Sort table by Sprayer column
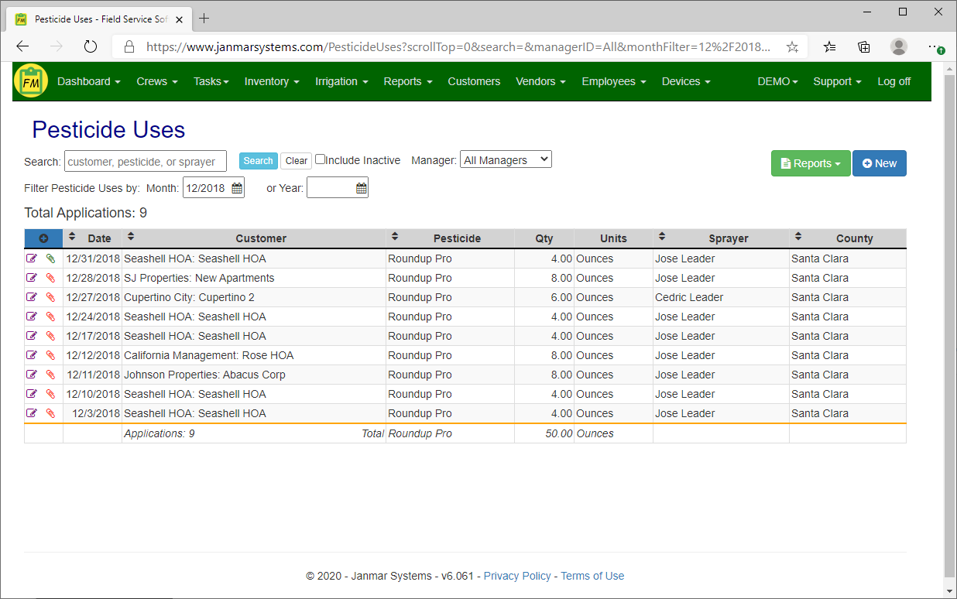This screenshot has width=957, height=599. pos(661,236)
